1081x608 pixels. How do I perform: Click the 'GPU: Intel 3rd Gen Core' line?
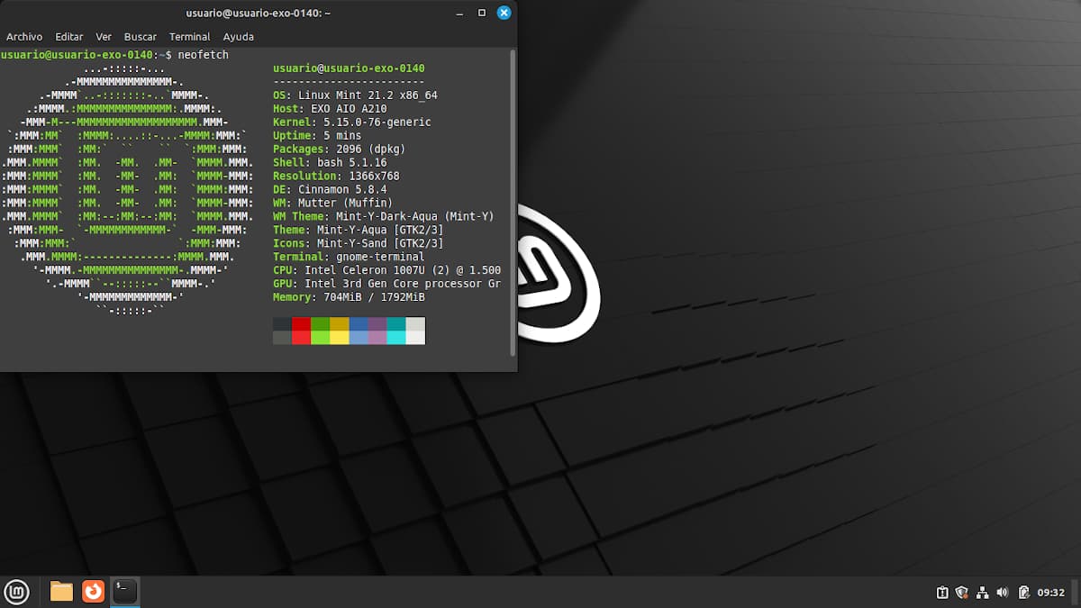387,285
